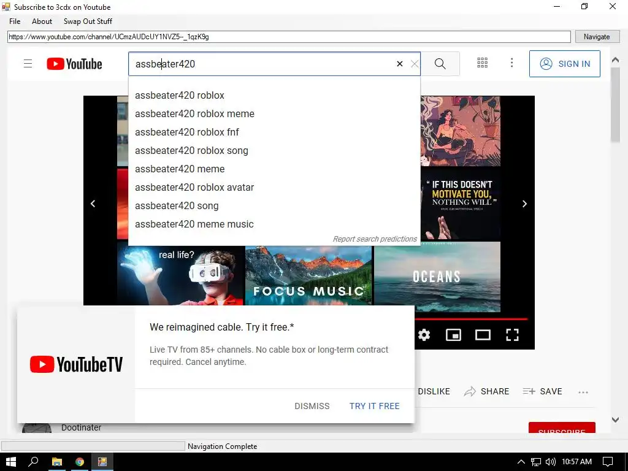The width and height of the screenshot is (628, 471).
Task: Click the SAVE to playlist button
Action: tap(542, 391)
